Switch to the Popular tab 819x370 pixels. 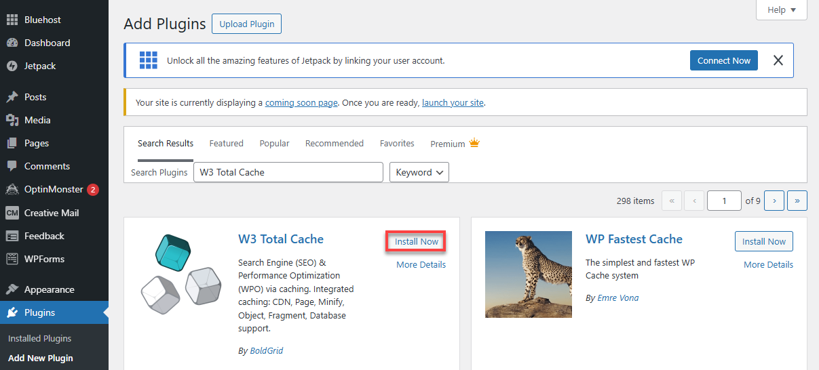pos(274,144)
